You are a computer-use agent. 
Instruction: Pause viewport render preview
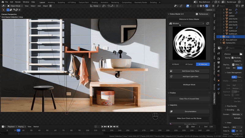click(213, 6)
